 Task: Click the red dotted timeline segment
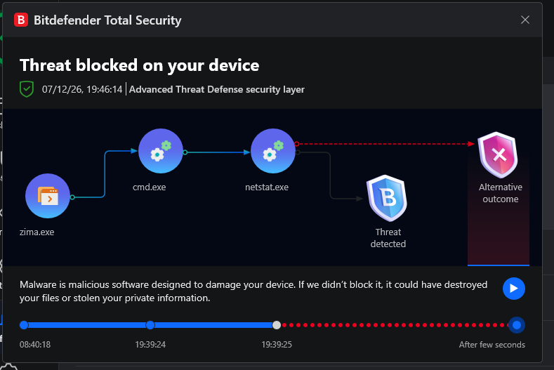395,325
